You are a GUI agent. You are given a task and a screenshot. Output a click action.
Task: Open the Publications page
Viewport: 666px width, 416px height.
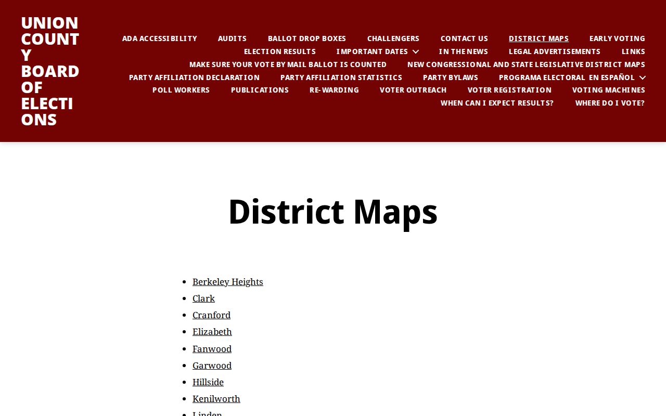[260, 90]
